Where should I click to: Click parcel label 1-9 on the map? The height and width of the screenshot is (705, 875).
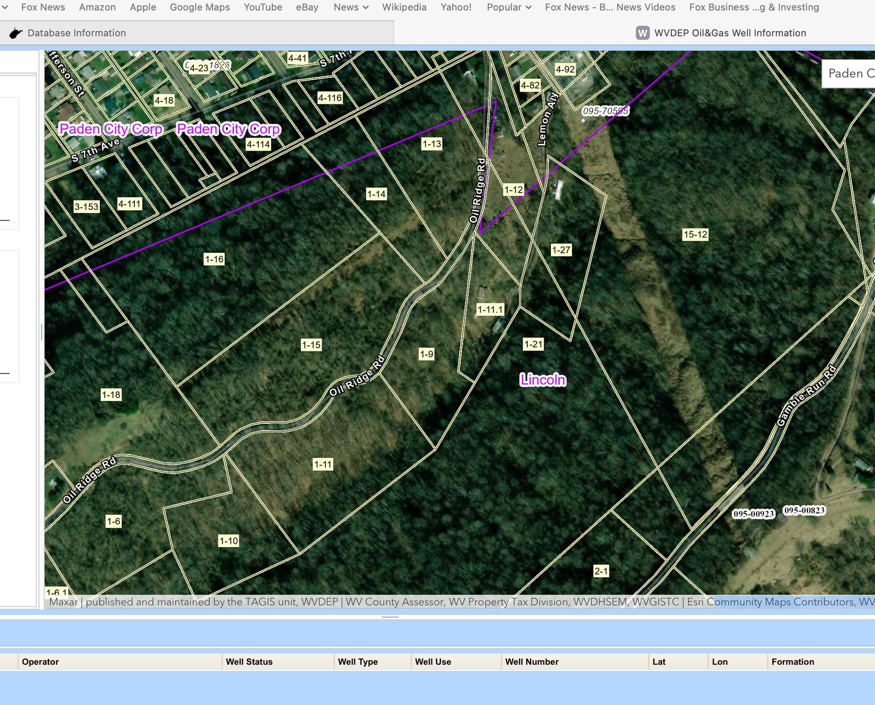coord(427,354)
